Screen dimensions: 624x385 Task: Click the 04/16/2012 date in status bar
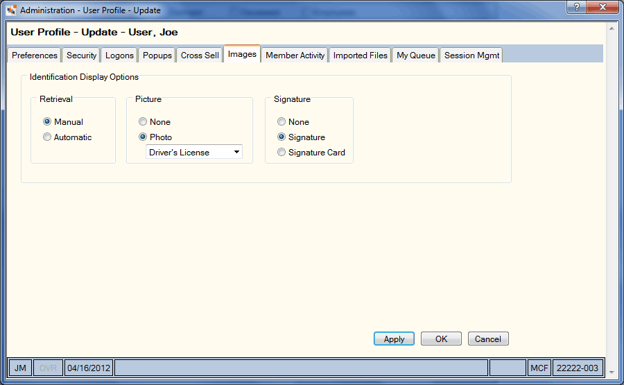(89, 368)
